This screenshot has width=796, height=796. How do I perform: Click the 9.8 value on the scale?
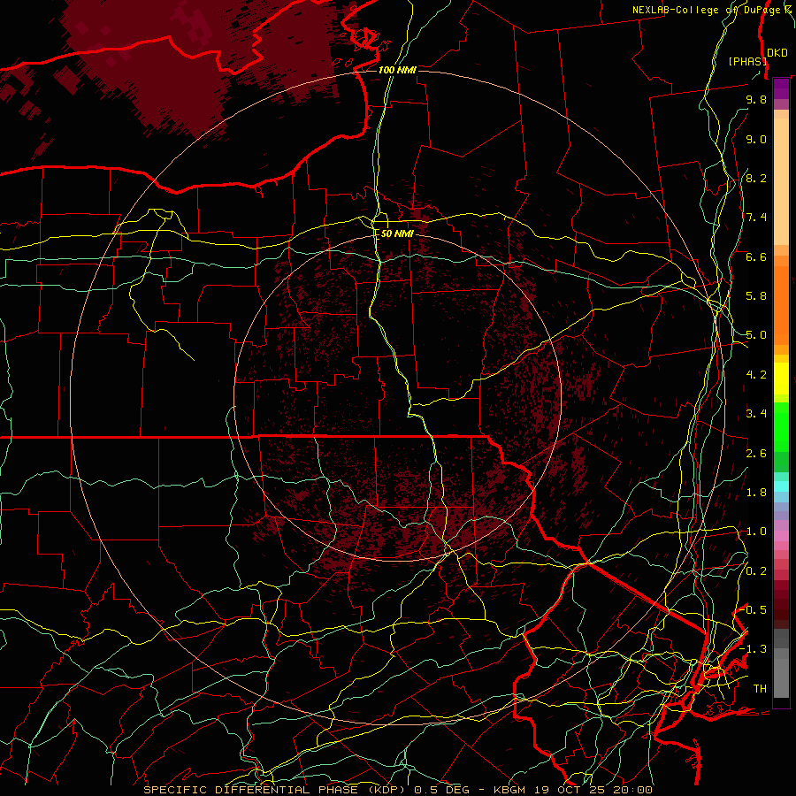click(x=756, y=99)
